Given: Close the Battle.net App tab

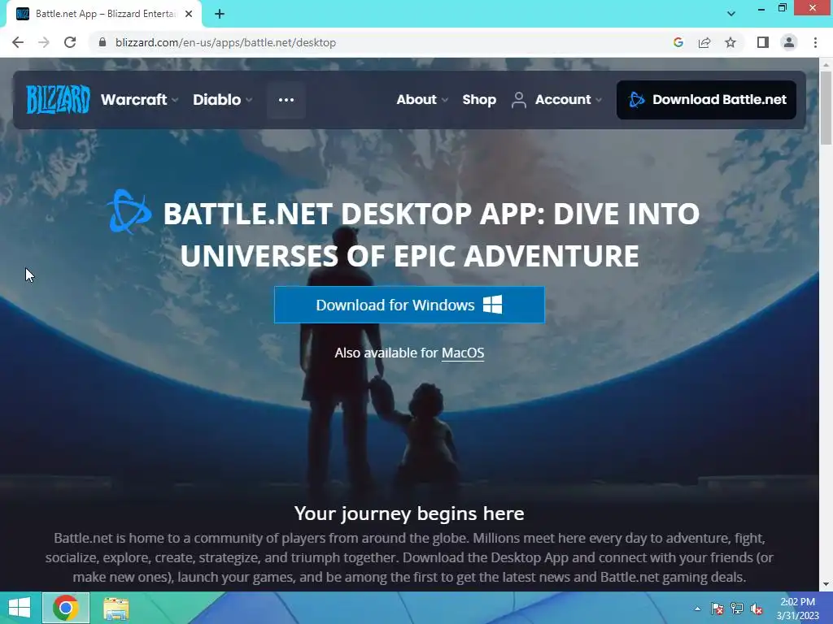Looking at the screenshot, I should pyautogui.click(x=189, y=15).
